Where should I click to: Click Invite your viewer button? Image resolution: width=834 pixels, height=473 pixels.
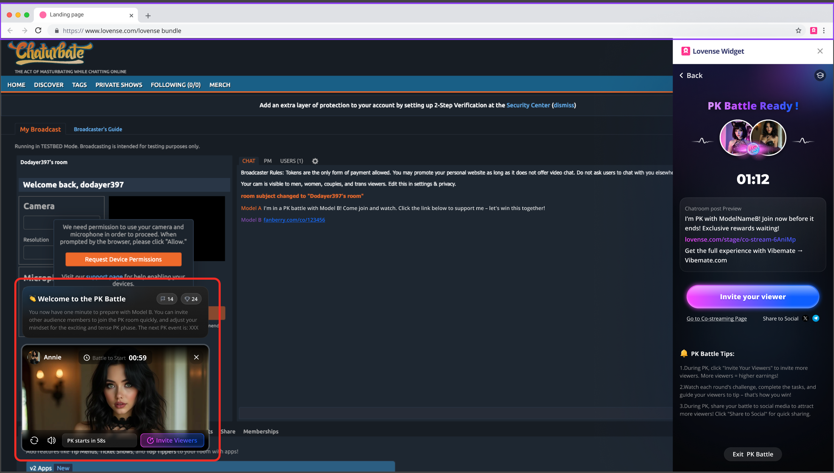[x=752, y=297]
